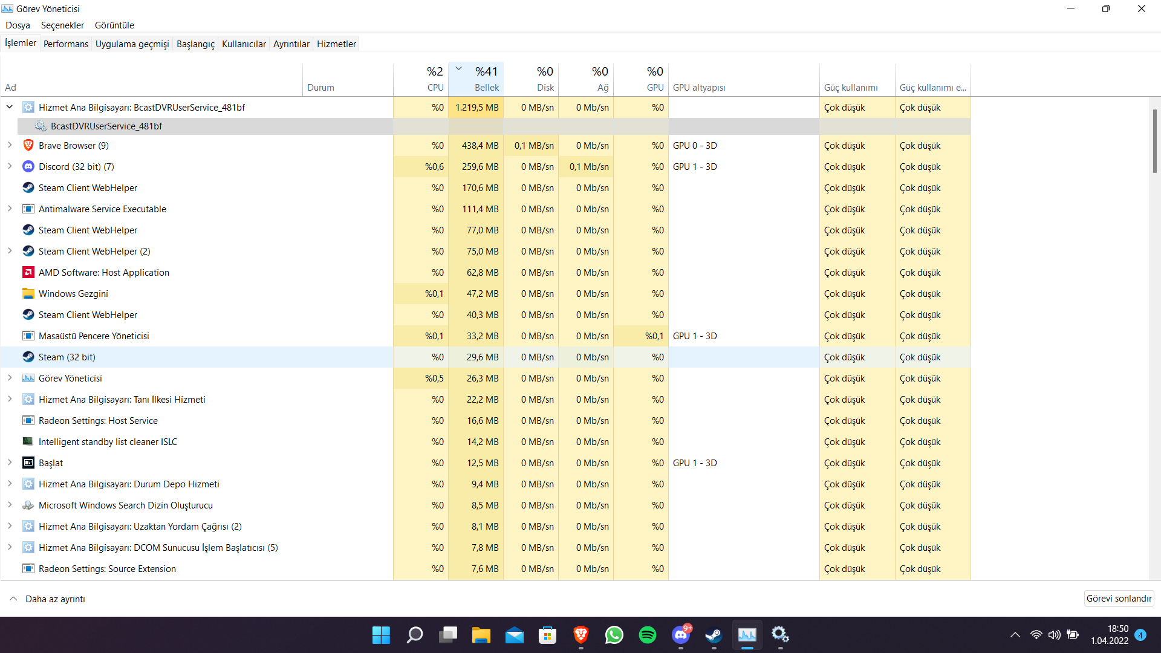
Task: Click the vertical scrollbar thumb
Action: tap(1154, 140)
